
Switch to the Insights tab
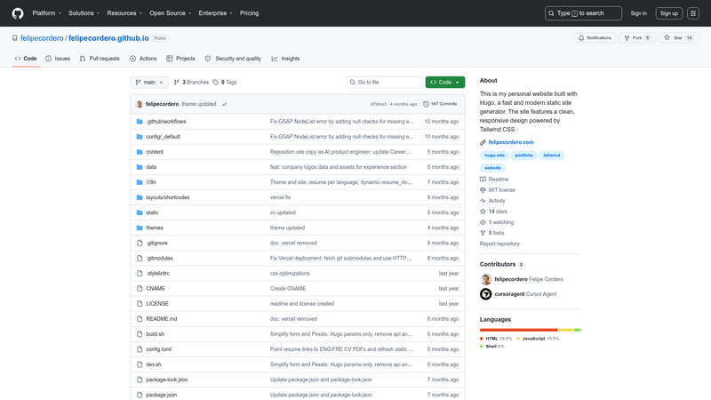[x=285, y=59]
